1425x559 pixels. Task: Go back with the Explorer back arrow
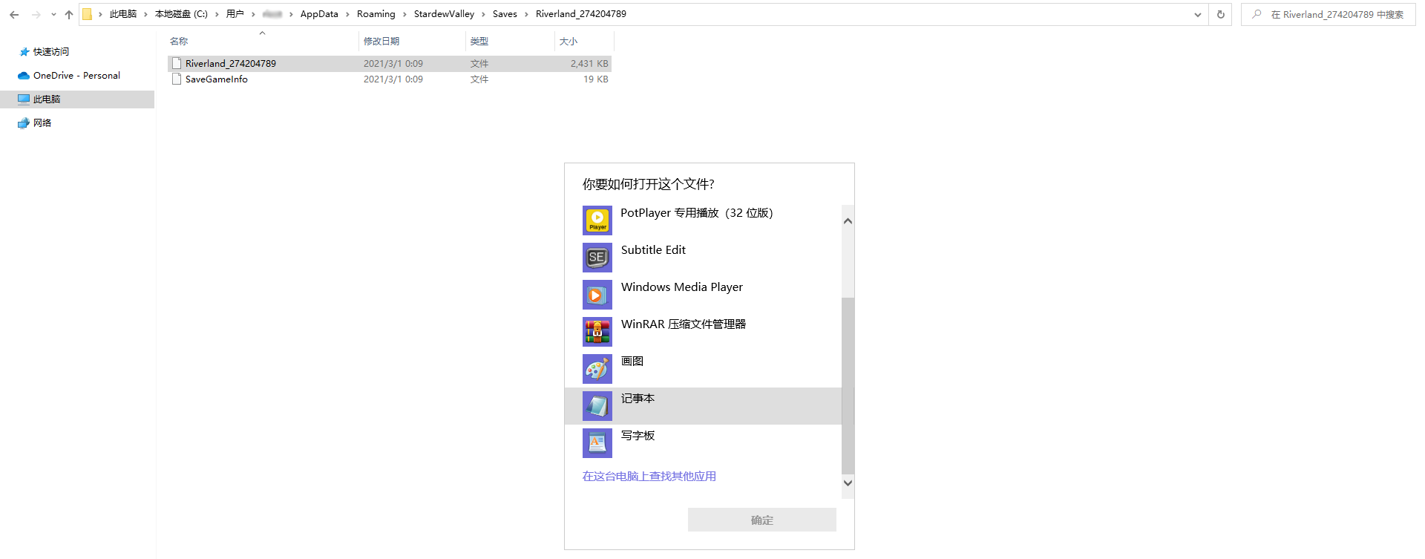tap(14, 14)
